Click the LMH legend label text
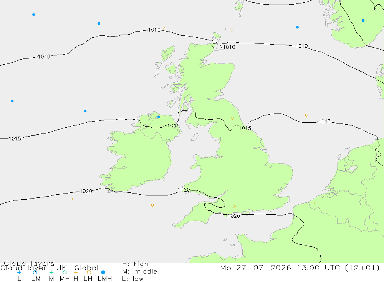Image resolution: width=384 pixels, height=282 pixels. (105, 279)
